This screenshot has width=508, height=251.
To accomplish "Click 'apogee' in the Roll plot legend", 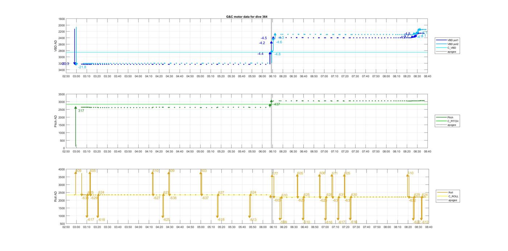I will [448, 200].
